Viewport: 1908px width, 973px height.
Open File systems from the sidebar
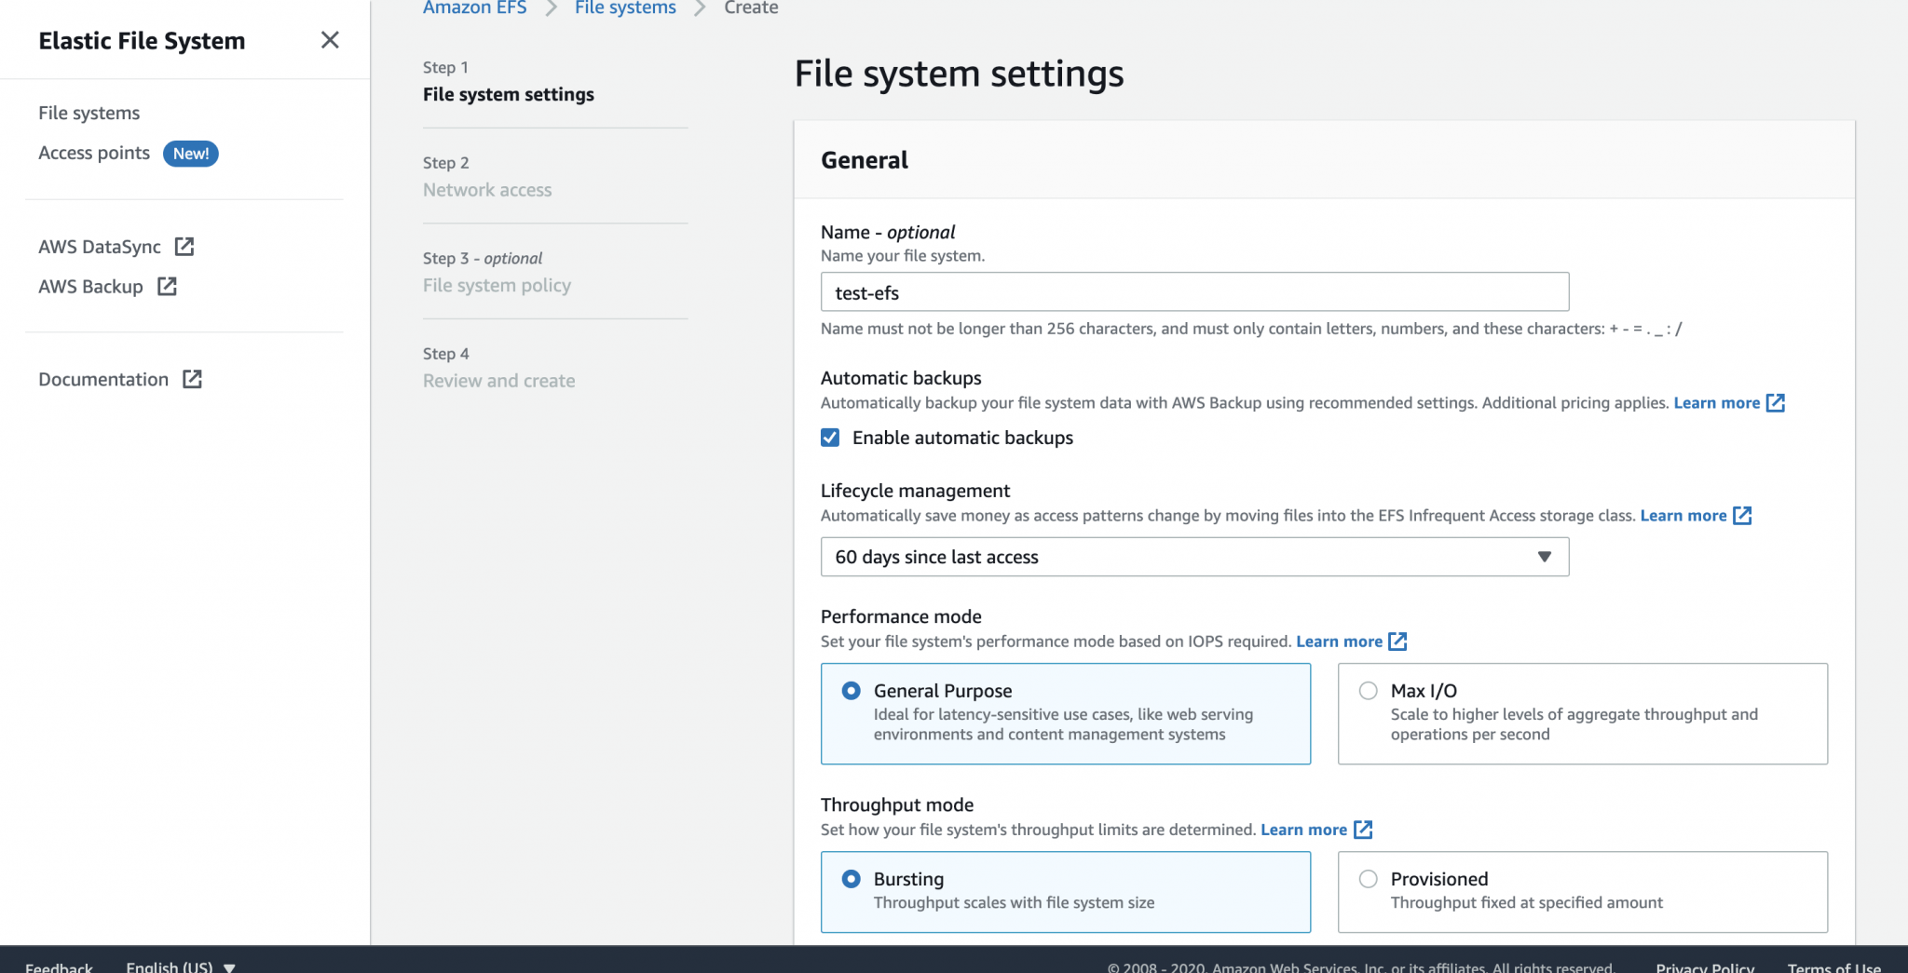tap(89, 112)
